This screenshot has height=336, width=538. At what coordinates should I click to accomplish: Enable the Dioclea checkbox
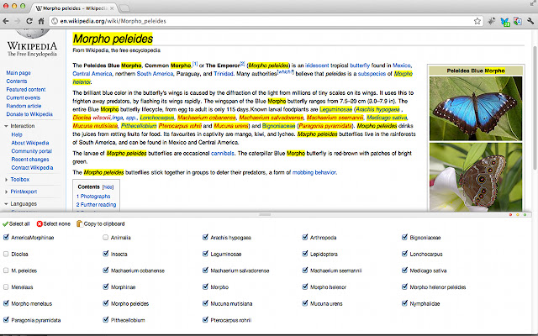pyautogui.click(x=6, y=254)
